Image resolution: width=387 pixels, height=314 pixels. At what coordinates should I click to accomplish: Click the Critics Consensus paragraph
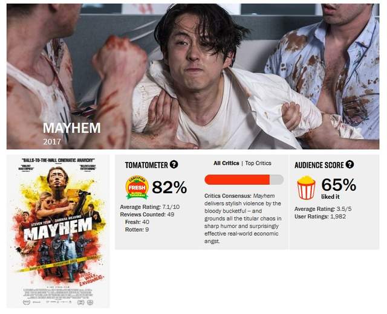click(243, 219)
